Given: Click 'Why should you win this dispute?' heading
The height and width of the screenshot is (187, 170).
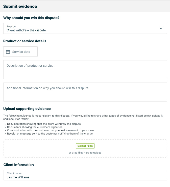Looking at the screenshot, I should click(x=31, y=18).
